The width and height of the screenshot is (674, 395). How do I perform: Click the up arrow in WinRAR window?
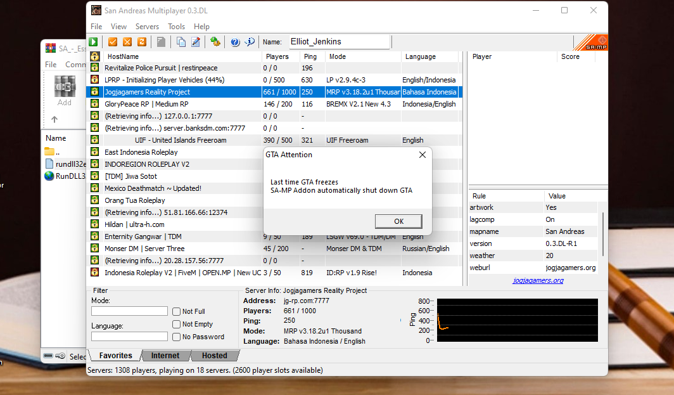click(54, 119)
